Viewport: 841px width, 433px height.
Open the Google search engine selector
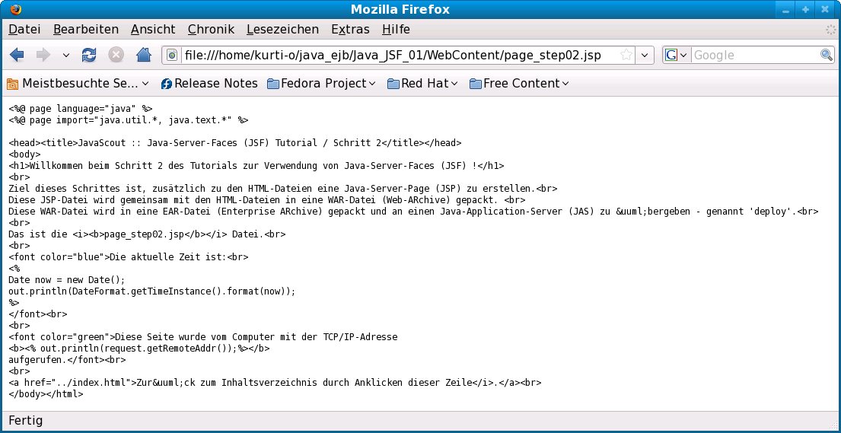tap(676, 55)
